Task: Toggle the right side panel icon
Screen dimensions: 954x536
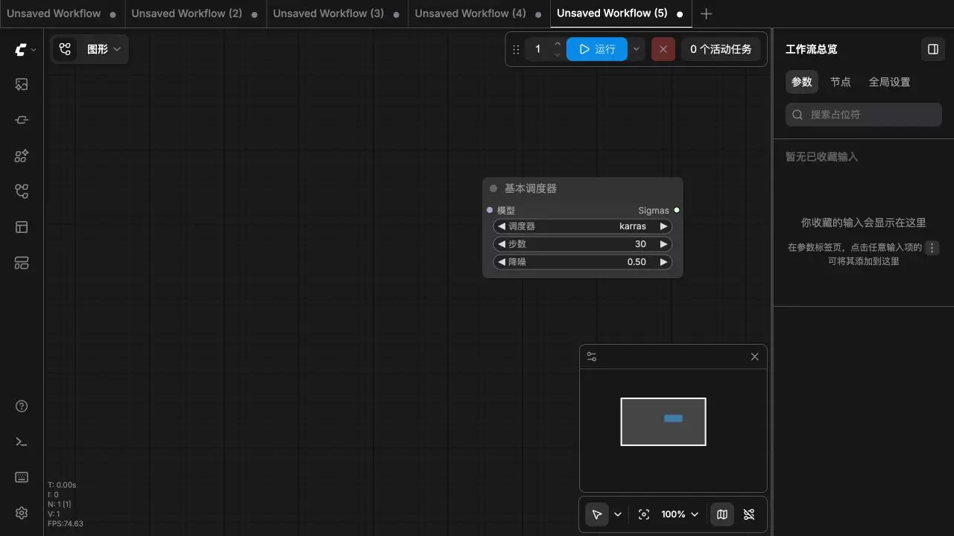Action: (x=933, y=49)
